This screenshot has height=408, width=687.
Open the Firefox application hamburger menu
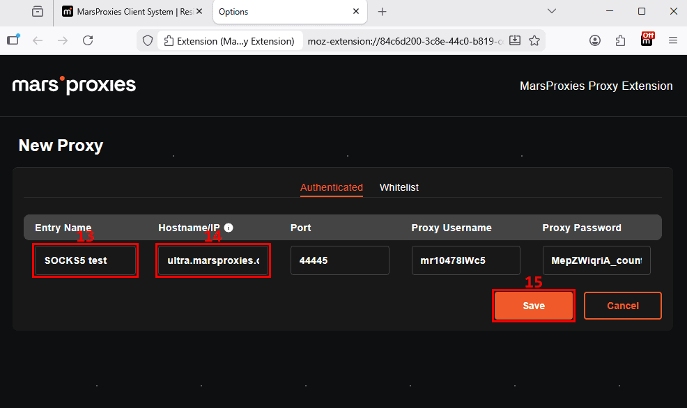[673, 40]
